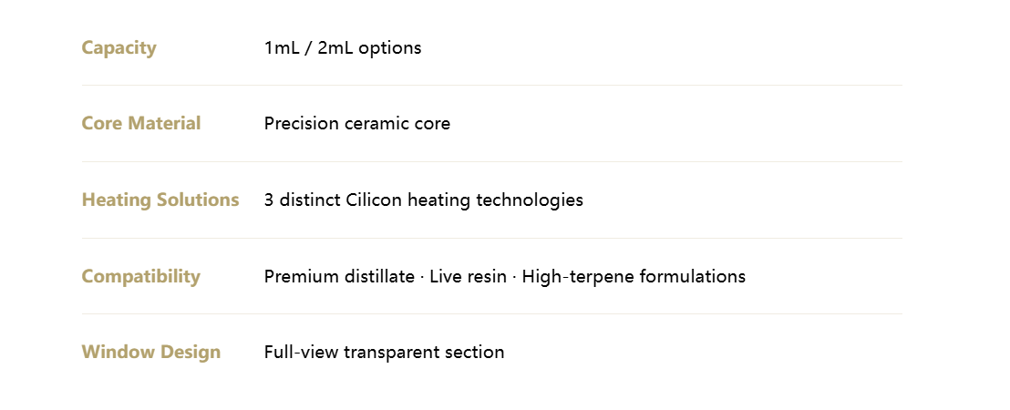The width and height of the screenshot is (1010, 410).
Task: Click the Compatibility label
Action: [x=140, y=277]
